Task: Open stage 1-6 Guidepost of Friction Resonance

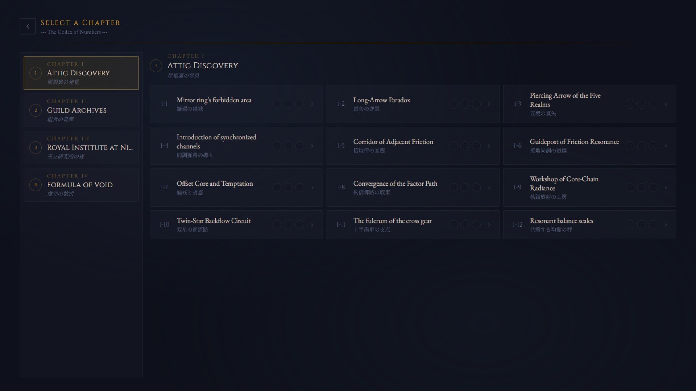Action: [x=589, y=146]
